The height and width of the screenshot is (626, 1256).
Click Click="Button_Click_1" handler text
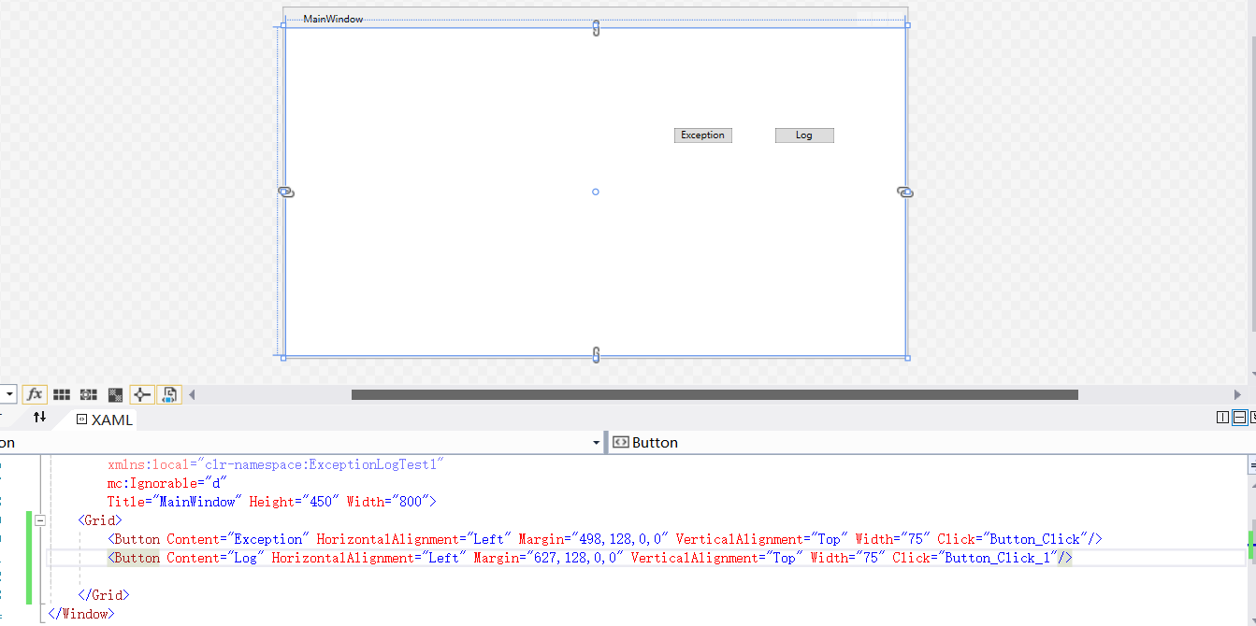coord(975,558)
